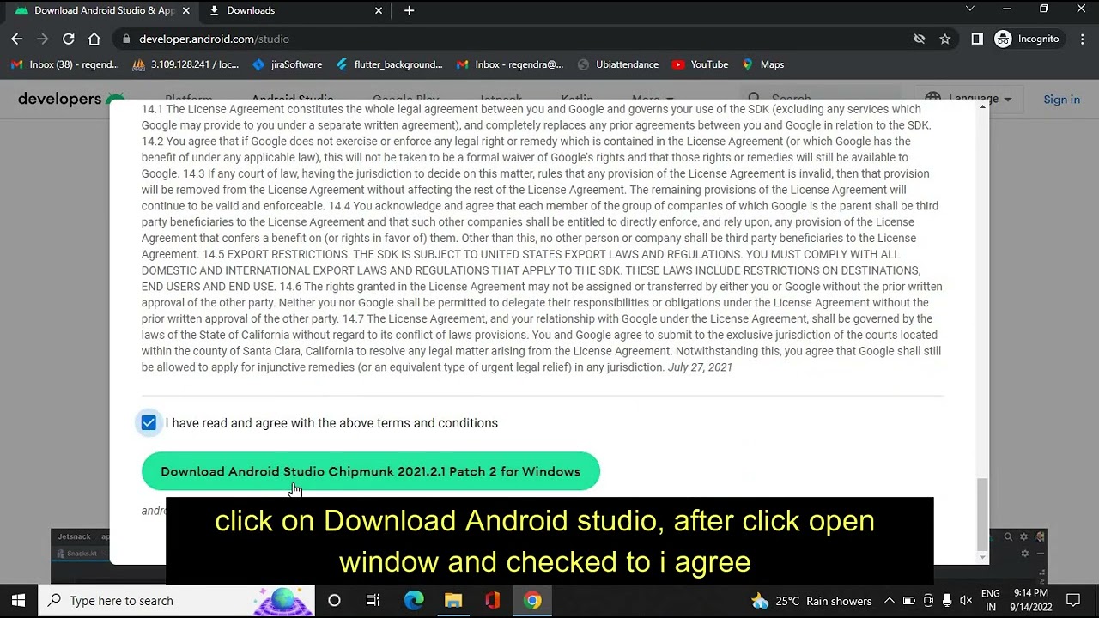Open File Explorer from the taskbar
This screenshot has height=618, width=1099.
(x=453, y=601)
